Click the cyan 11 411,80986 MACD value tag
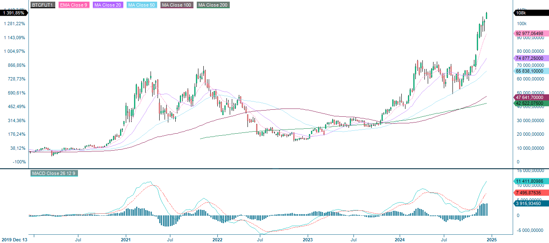The height and width of the screenshot is (243, 549). [x=531, y=182]
